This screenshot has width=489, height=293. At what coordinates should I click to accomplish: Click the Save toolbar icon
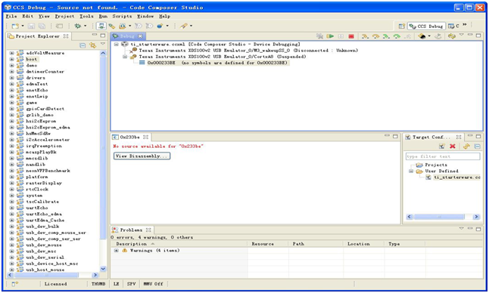(32, 26)
